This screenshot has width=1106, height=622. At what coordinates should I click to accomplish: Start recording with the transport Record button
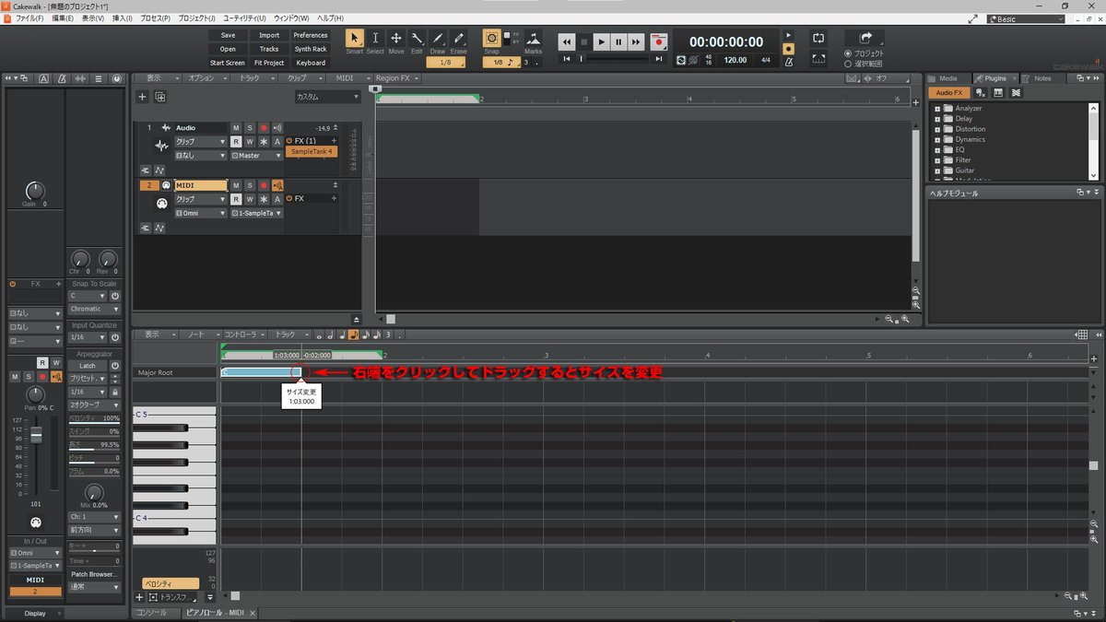click(658, 41)
